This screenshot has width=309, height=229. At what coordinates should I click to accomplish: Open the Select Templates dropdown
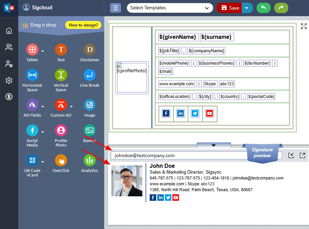[170, 8]
